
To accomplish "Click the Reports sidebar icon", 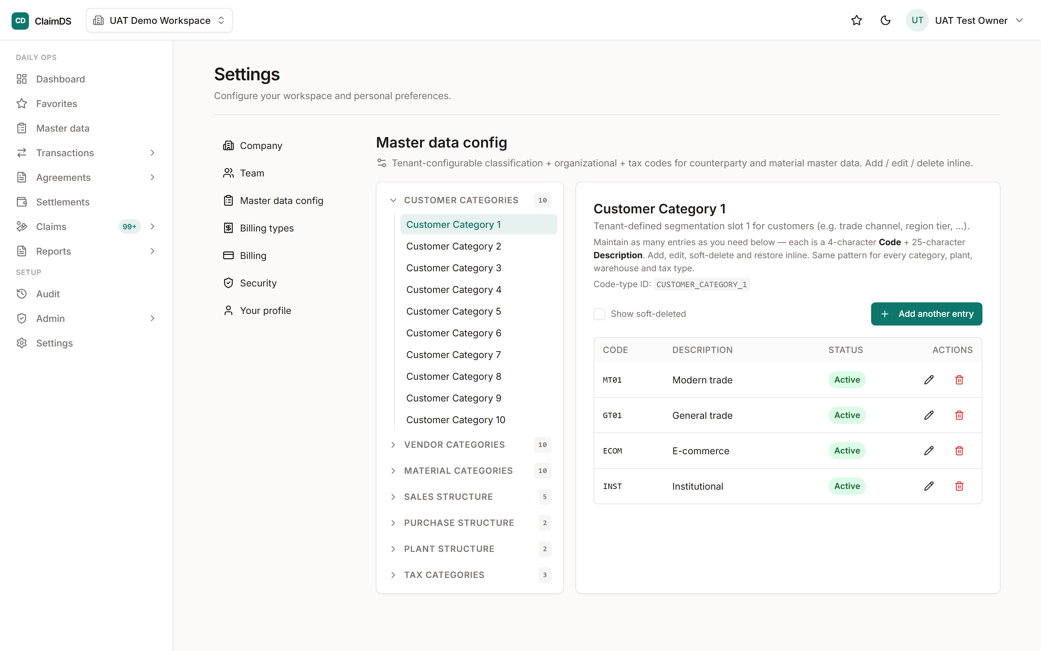I will click(x=22, y=251).
